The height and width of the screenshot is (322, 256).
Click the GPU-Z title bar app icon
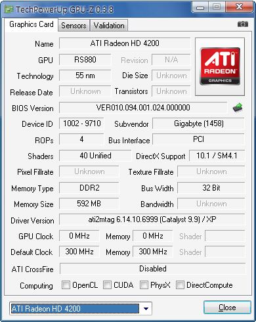[x=9, y=9]
